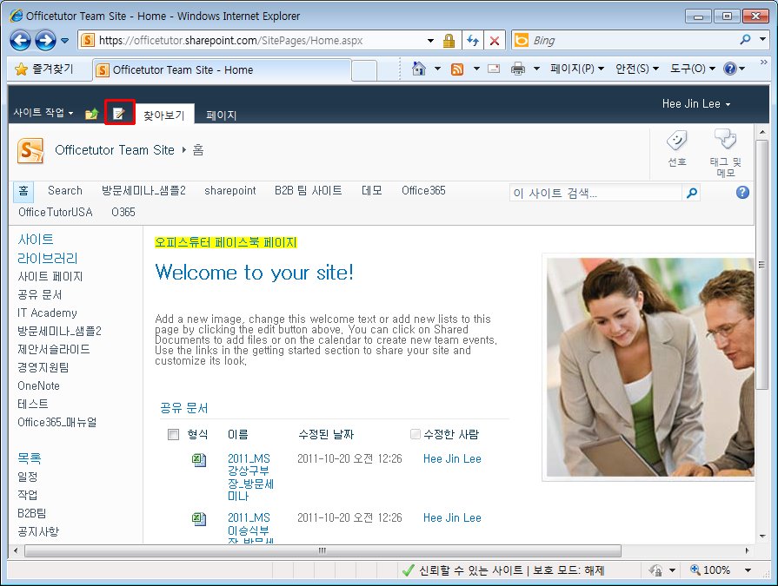Open the Hee Jin Lee user menu

tap(695, 103)
